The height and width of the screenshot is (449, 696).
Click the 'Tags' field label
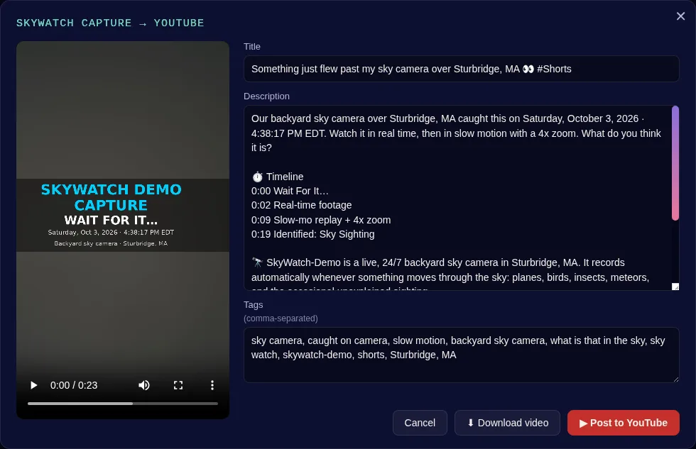[253, 305]
